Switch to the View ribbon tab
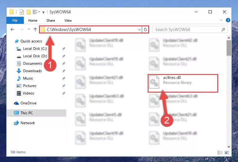The image size is (238, 162). [68, 20]
